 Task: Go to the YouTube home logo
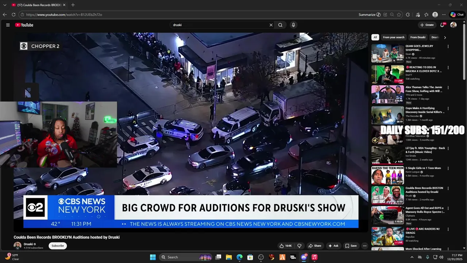coord(24,25)
